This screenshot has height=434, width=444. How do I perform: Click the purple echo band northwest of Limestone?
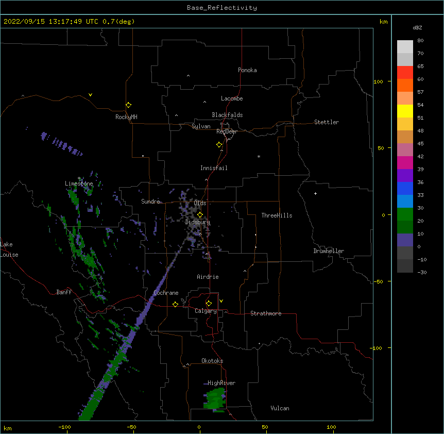(62, 144)
